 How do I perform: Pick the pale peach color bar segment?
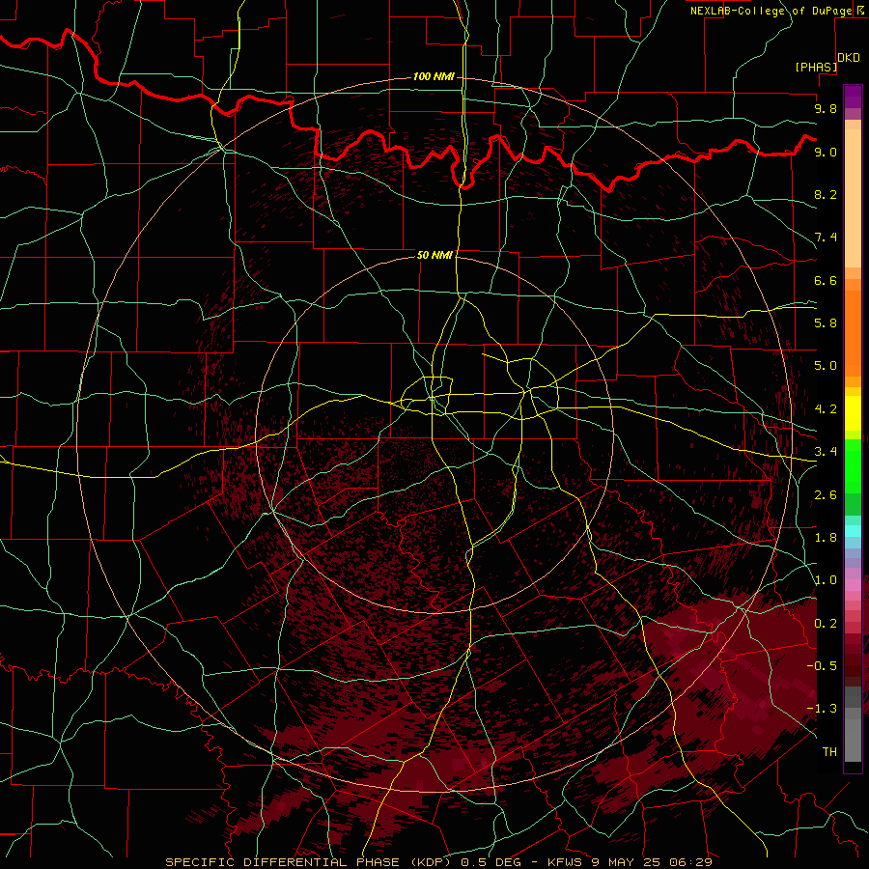853,198
